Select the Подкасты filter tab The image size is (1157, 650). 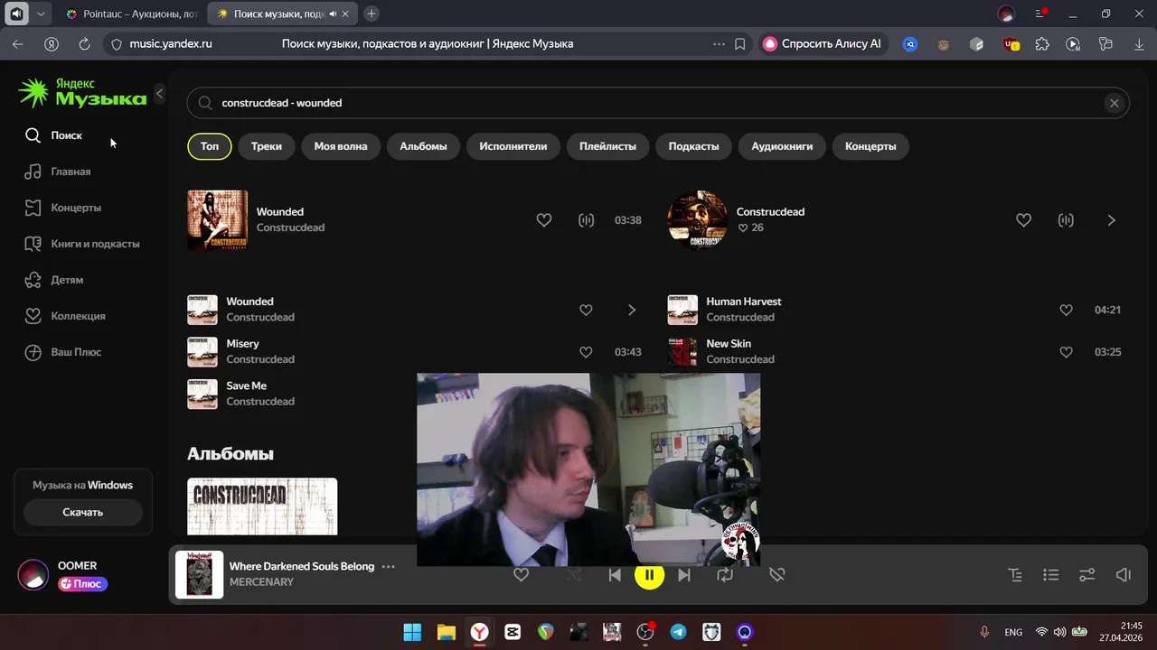click(x=694, y=146)
